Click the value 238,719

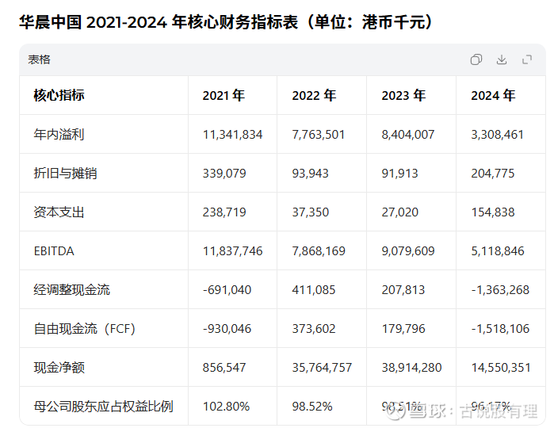coord(224,212)
